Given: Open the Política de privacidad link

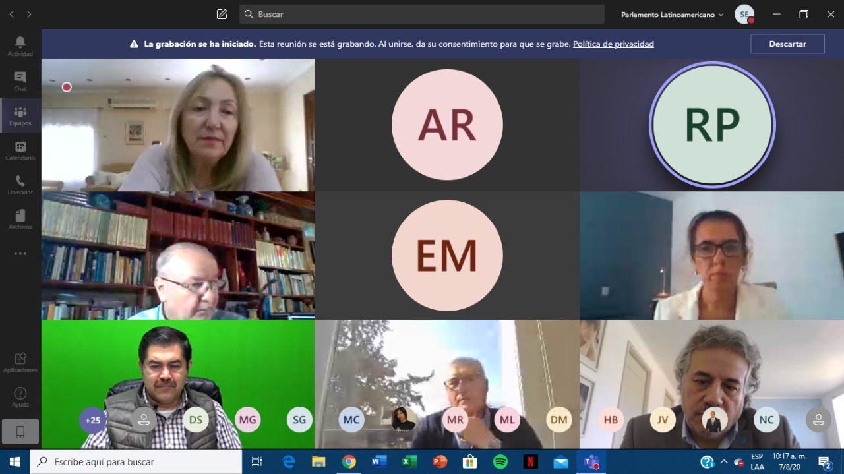Looking at the screenshot, I should (613, 44).
